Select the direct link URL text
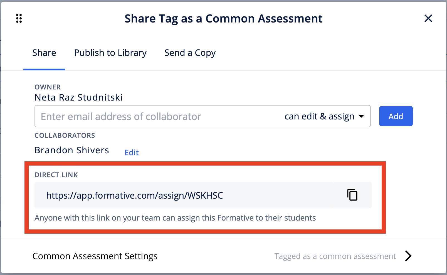Image resolution: width=447 pixels, height=275 pixels. [x=135, y=195]
